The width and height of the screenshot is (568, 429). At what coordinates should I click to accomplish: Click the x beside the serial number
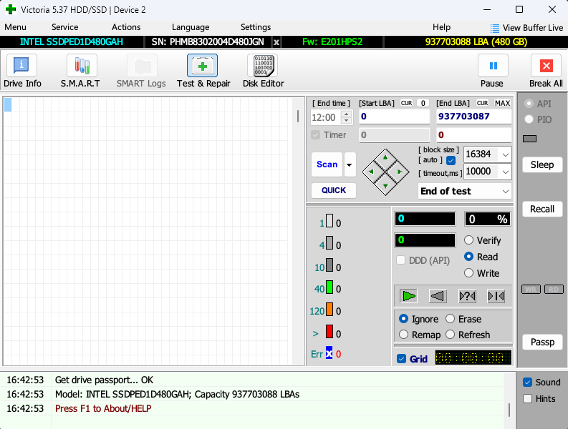point(276,42)
